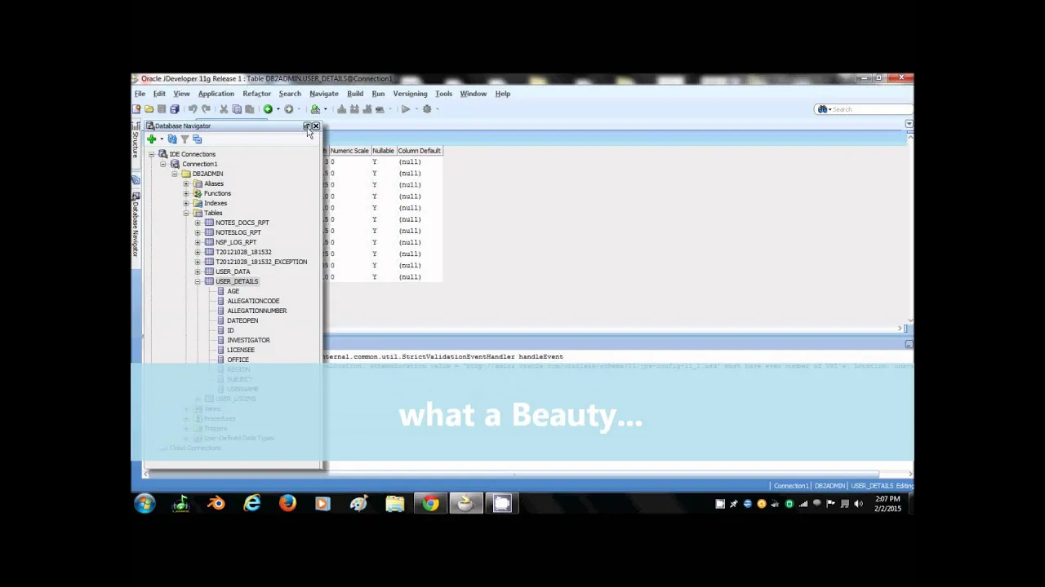1045x587 pixels.
Task: Click the green plus New Connection icon
Action: tap(151, 139)
